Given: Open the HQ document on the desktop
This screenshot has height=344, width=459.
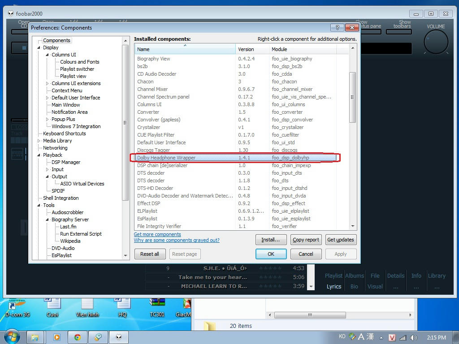Looking at the screenshot, I should pyautogui.click(x=122, y=309).
